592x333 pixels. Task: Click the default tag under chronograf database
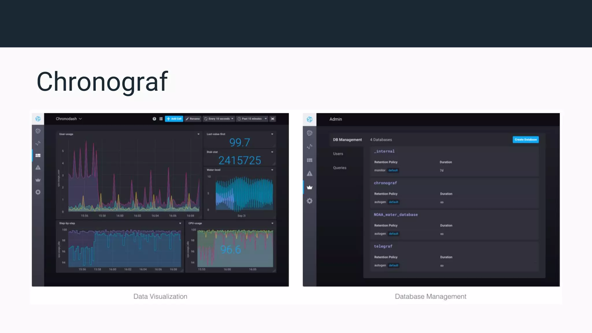point(393,202)
